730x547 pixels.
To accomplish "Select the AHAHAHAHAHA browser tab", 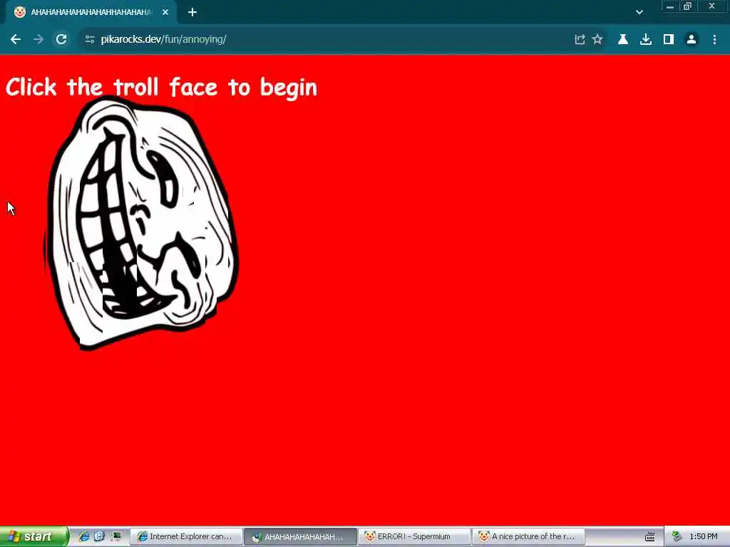I will [91, 13].
